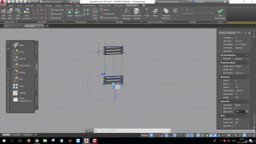Open the Visibility state dropdown in ribbon
This screenshot has width=256, height=144.
(197, 14)
